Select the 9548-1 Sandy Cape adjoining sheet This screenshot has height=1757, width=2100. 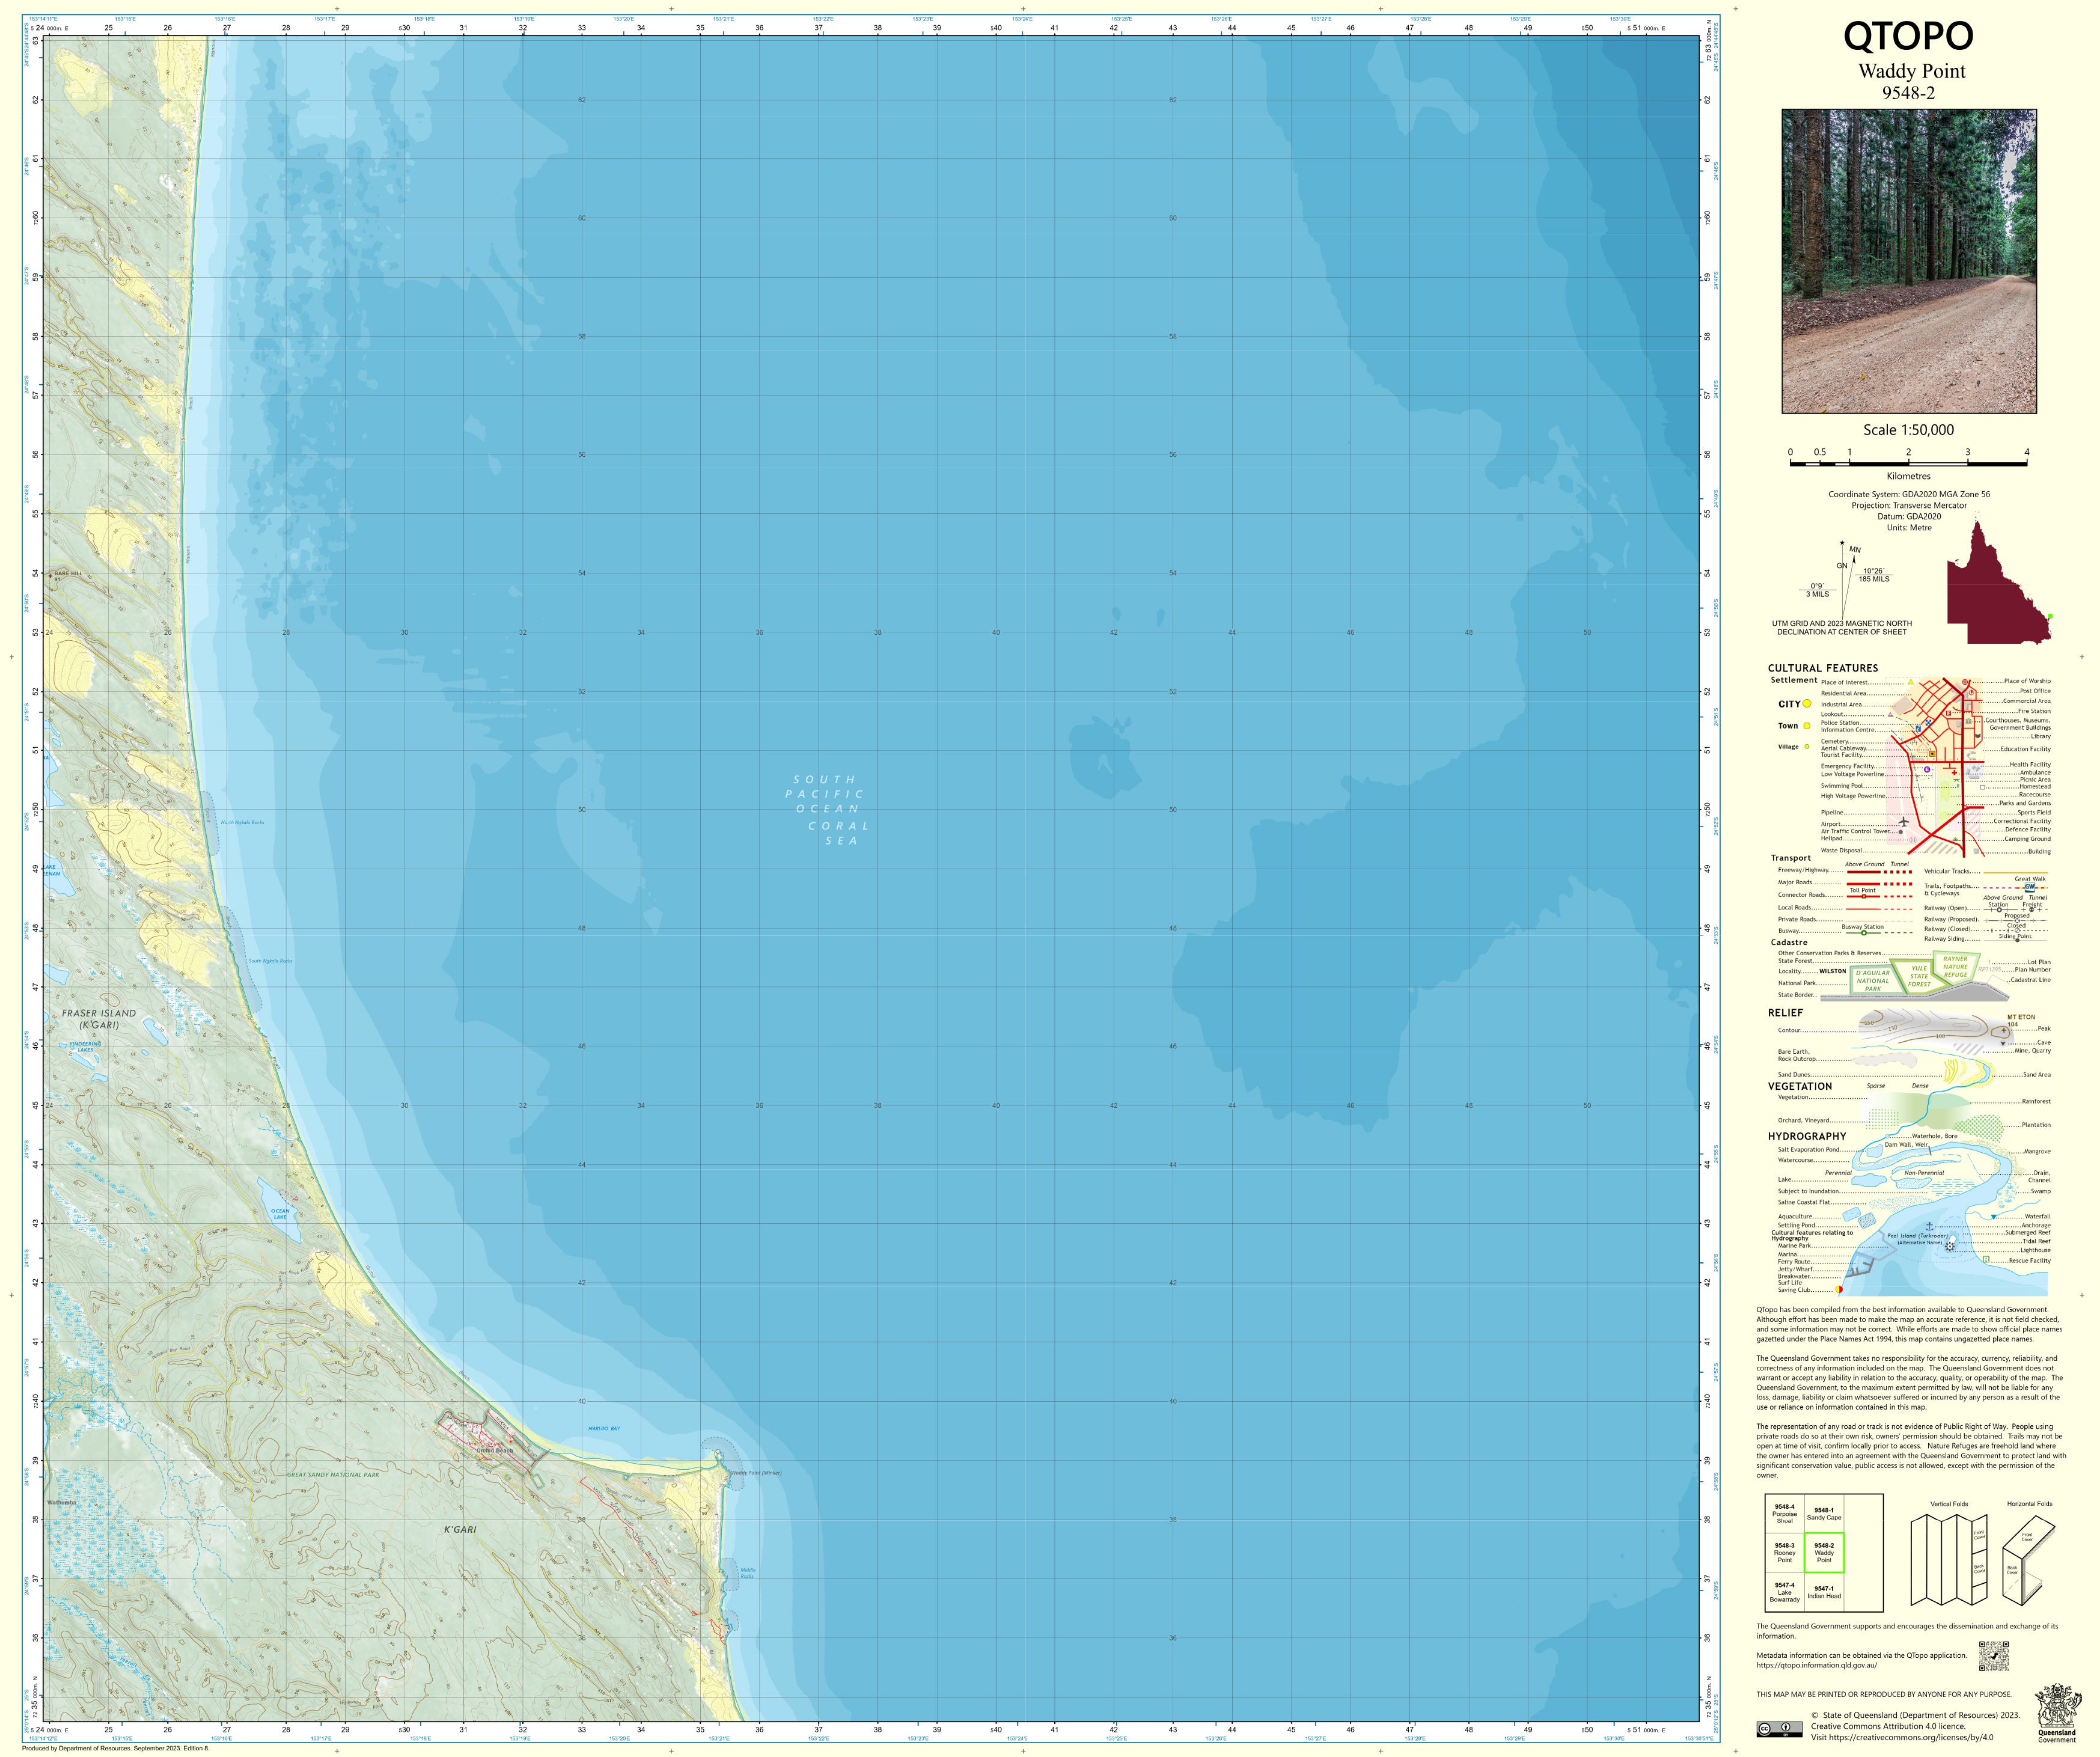(1824, 1514)
